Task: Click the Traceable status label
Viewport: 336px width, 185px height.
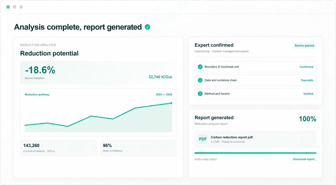Action: [x=307, y=80]
